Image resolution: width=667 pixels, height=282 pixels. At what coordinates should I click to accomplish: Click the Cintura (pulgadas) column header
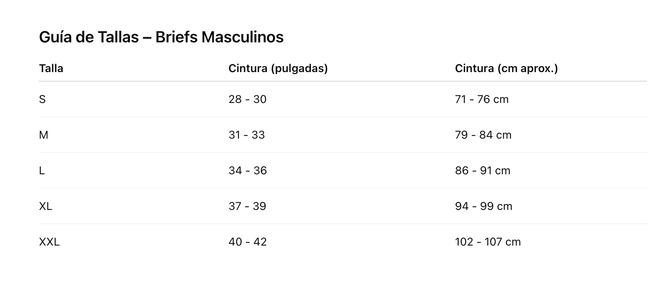coord(278,69)
